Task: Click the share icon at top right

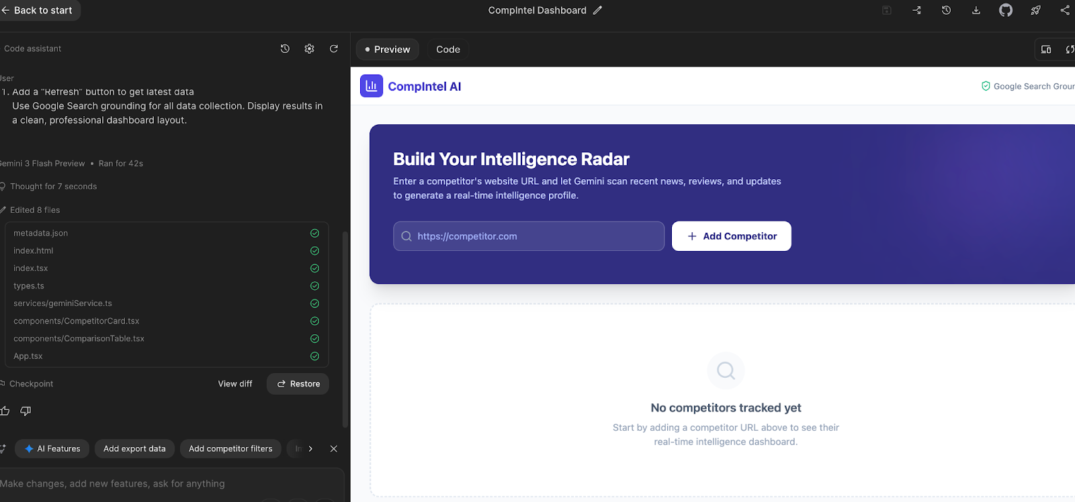Action: tap(1065, 10)
